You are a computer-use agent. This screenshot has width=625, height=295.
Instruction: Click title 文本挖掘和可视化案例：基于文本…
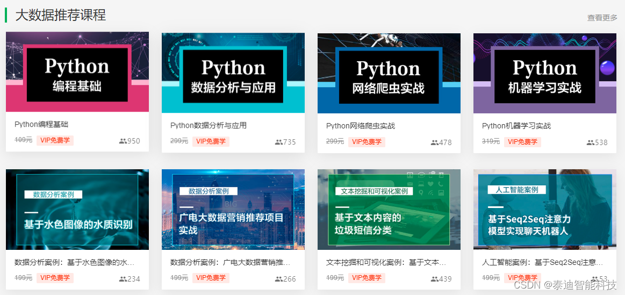(x=386, y=262)
